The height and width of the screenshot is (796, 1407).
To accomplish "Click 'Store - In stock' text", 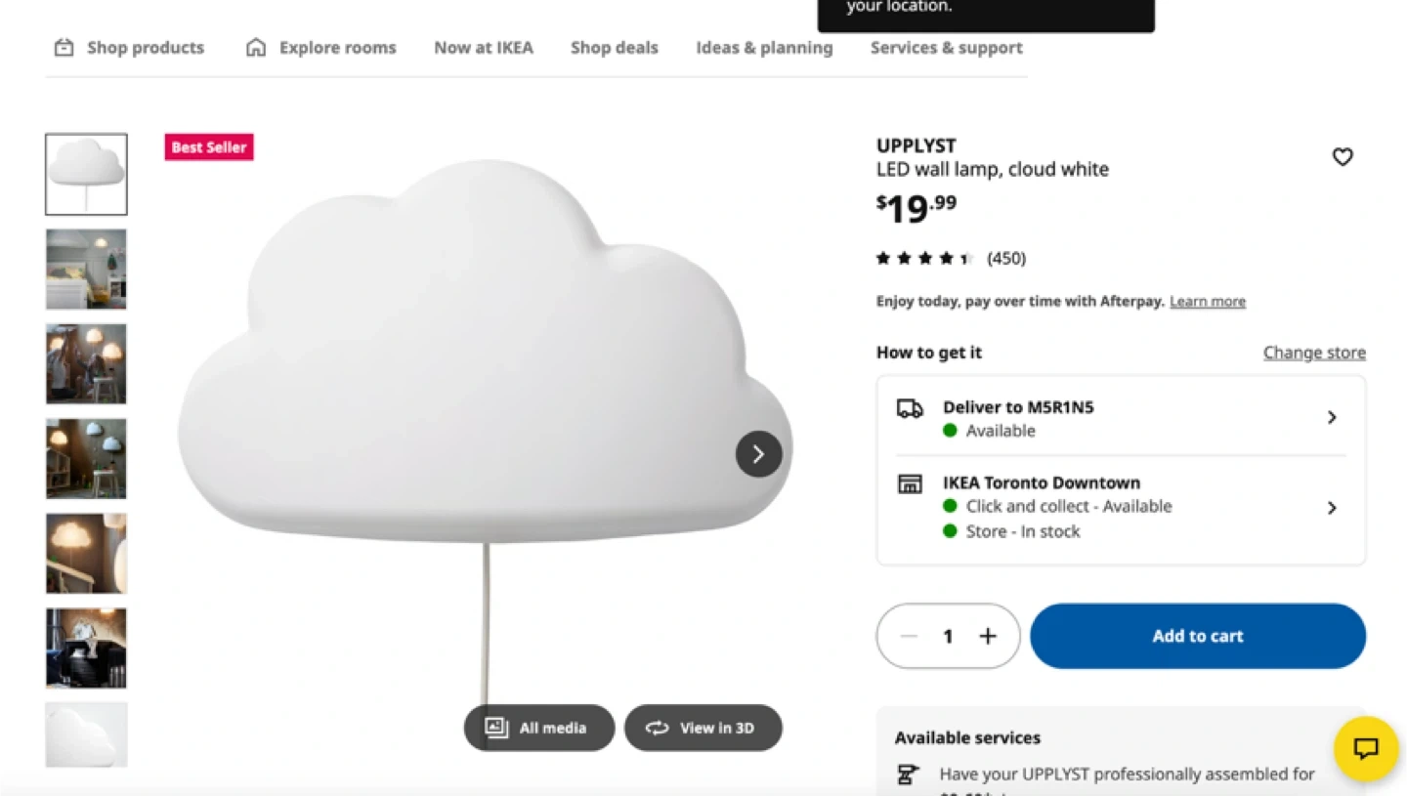I will coord(1023,531).
